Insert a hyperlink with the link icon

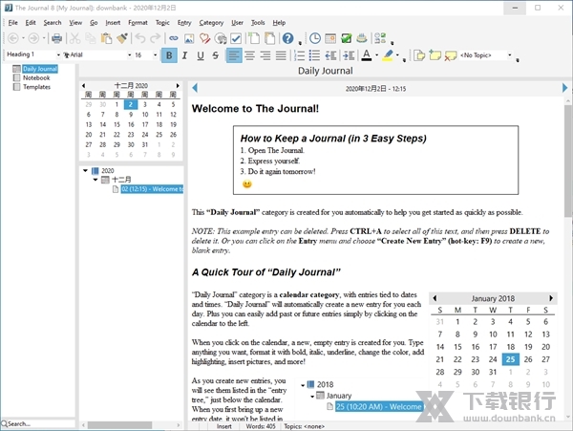pyautogui.click(x=173, y=38)
